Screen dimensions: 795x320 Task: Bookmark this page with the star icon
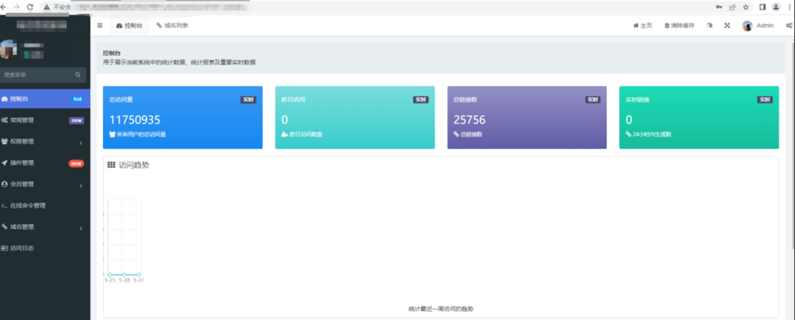(746, 7)
